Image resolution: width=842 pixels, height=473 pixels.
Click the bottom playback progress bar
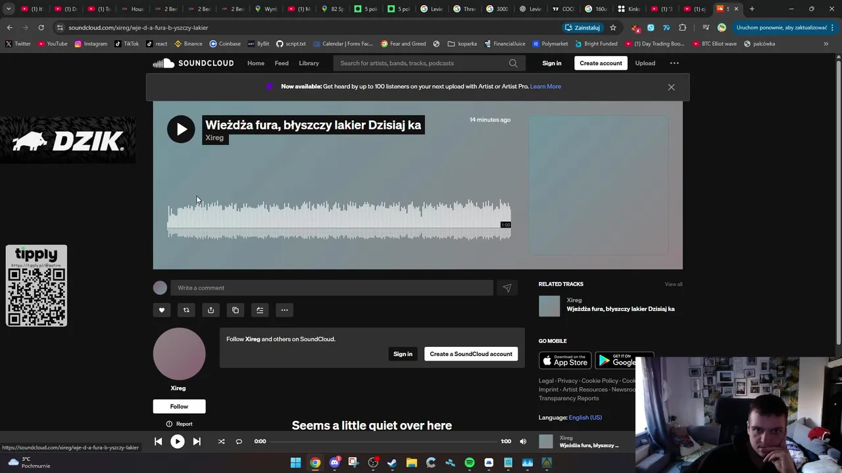[x=384, y=441]
